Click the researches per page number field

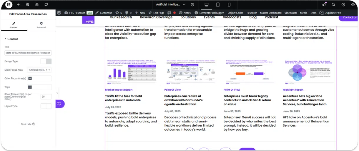[46, 97]
